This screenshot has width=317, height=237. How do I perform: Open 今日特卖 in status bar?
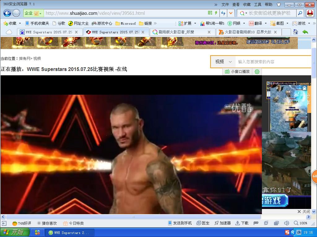[x=73, y=223]
